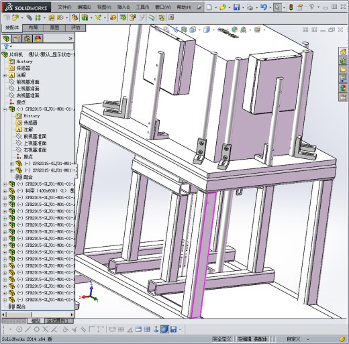This screenshot has height=344, width=349.
Task: Switch to the 评估 tab
Action: 75,27
